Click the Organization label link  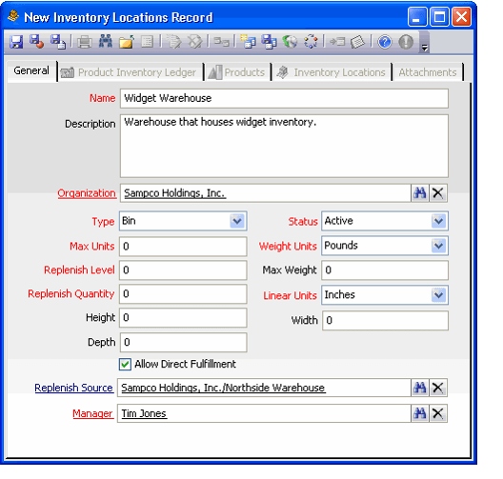click(x=87, y=193)
